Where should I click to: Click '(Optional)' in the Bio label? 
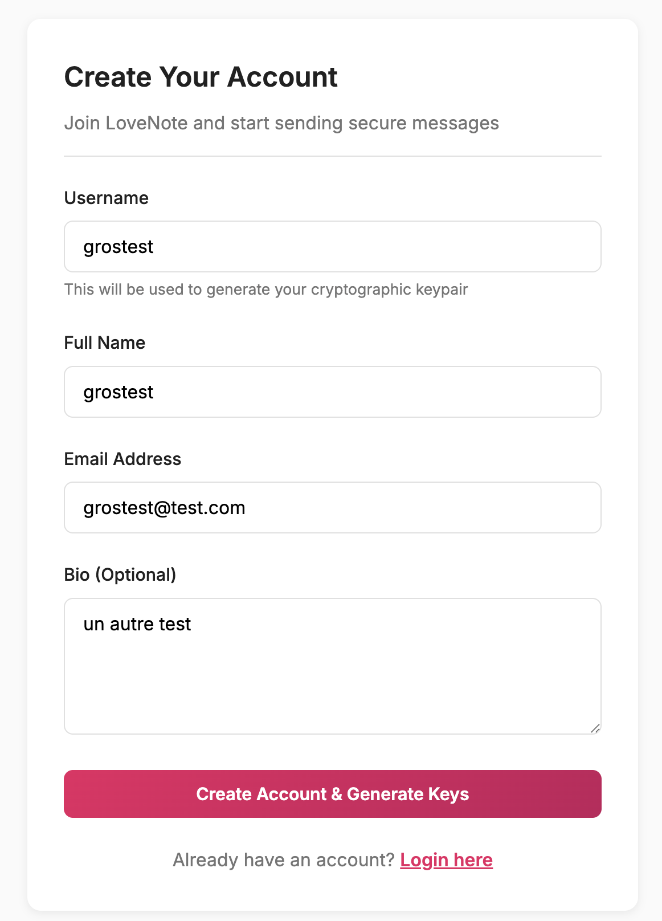pyautogui.click(x=136, y=574)
